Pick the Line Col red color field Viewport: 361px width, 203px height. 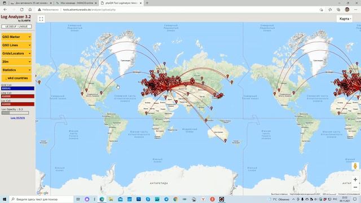point(17,96)
